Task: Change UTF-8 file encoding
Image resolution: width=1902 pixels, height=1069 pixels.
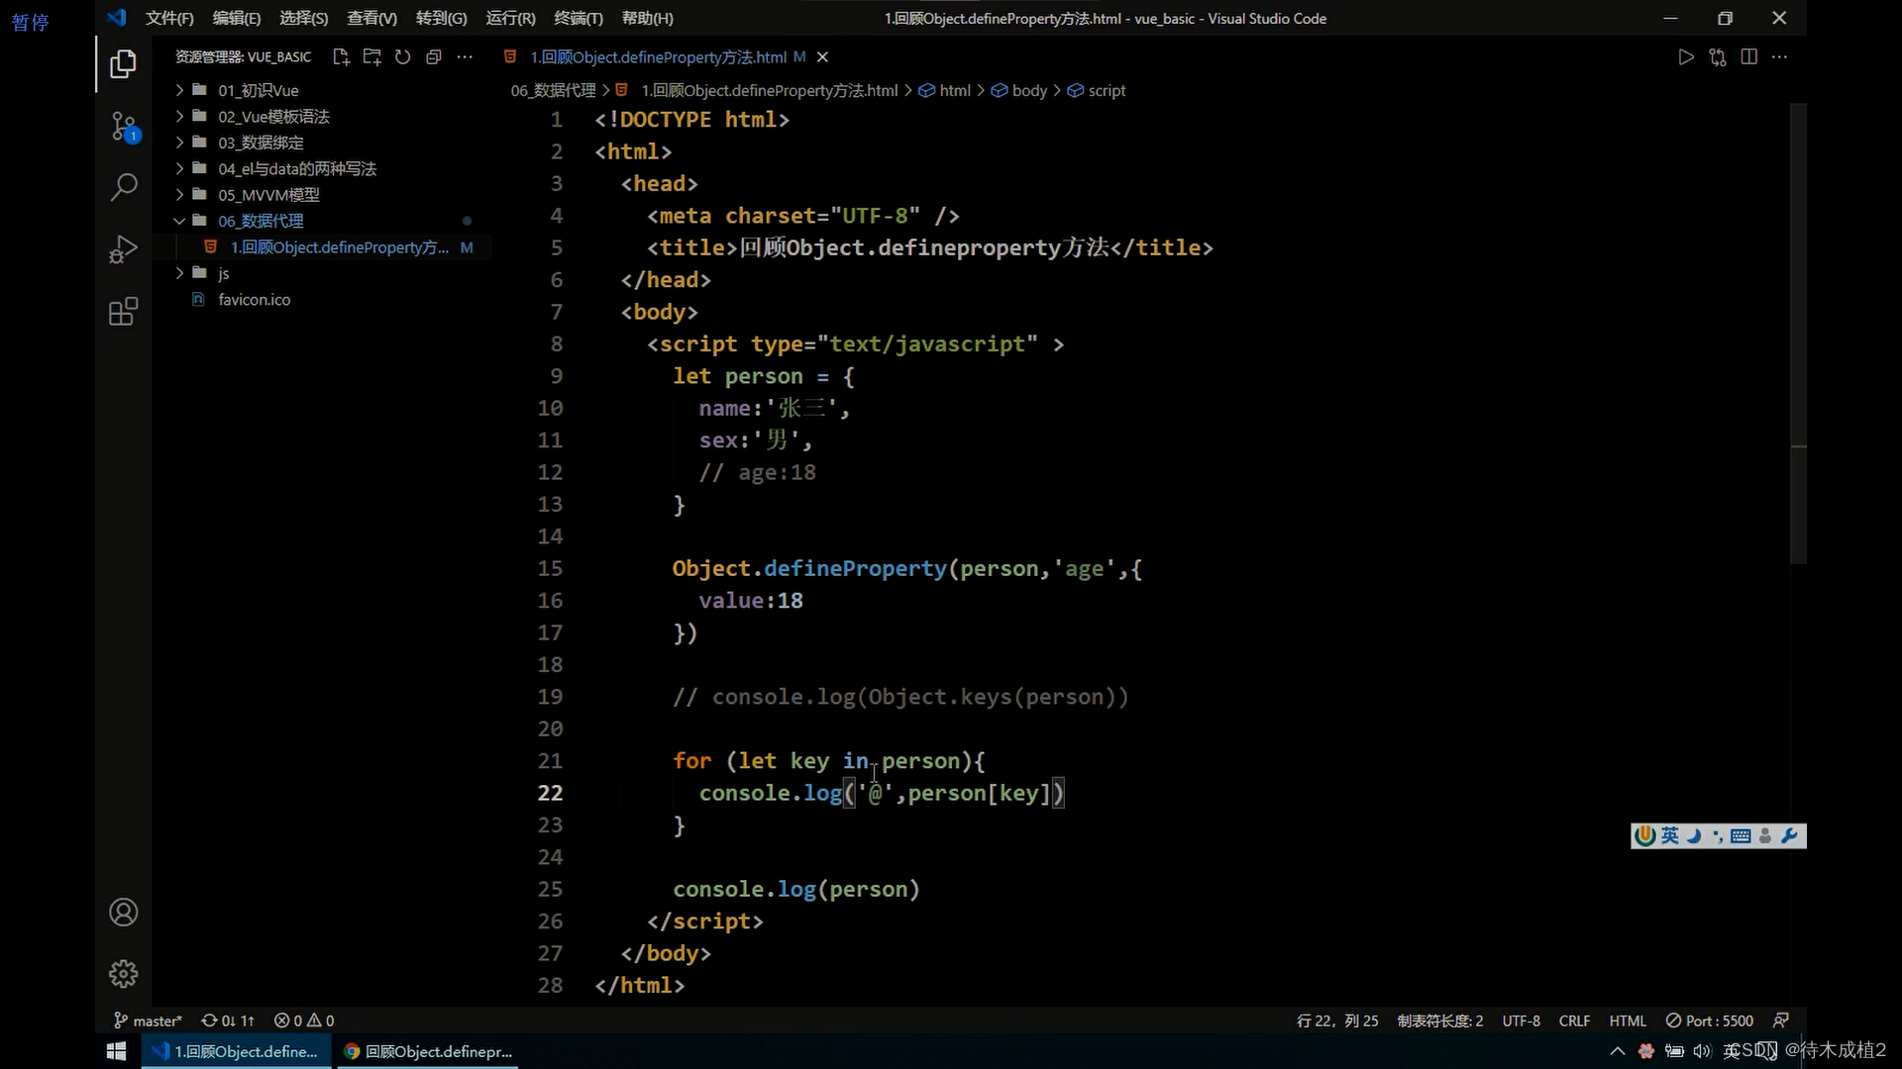Action: (x=1522, y=1020)
